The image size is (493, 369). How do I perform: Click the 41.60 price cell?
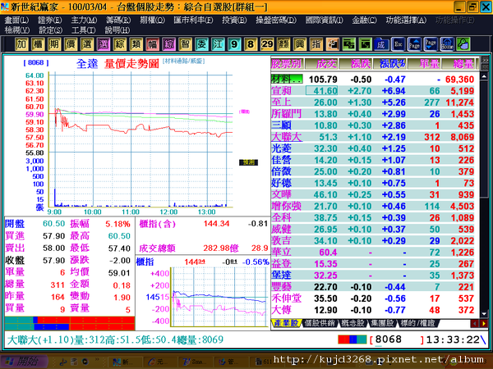pos(321,91)
